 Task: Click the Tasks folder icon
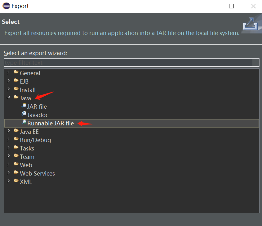16,147
